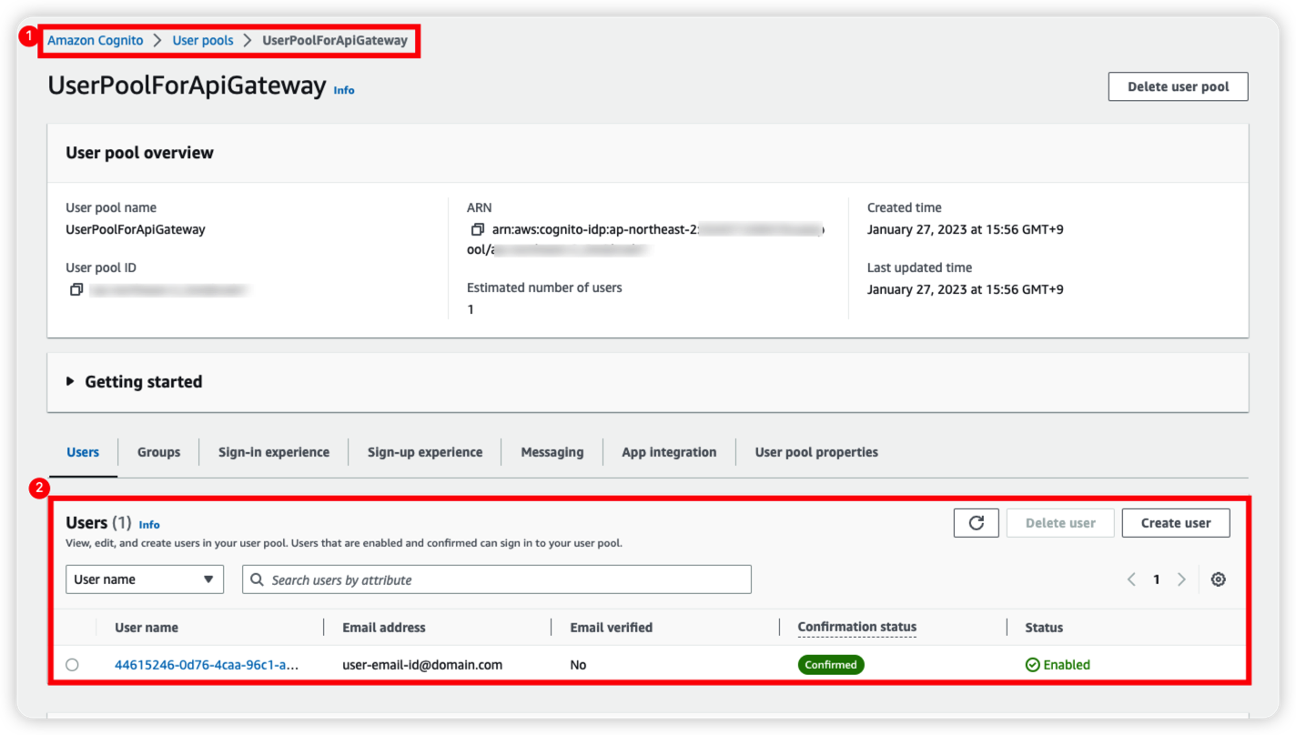Click the search magnifier icon
Image resolution: width=1296 pixels, height=735 pixels.
click(258, 579)
